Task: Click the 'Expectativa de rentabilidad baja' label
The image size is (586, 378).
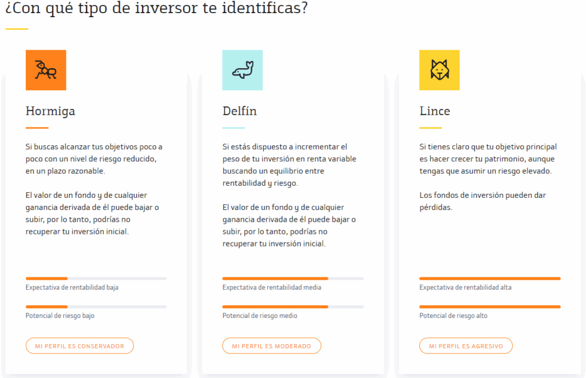Action: (x=72, y=288)
